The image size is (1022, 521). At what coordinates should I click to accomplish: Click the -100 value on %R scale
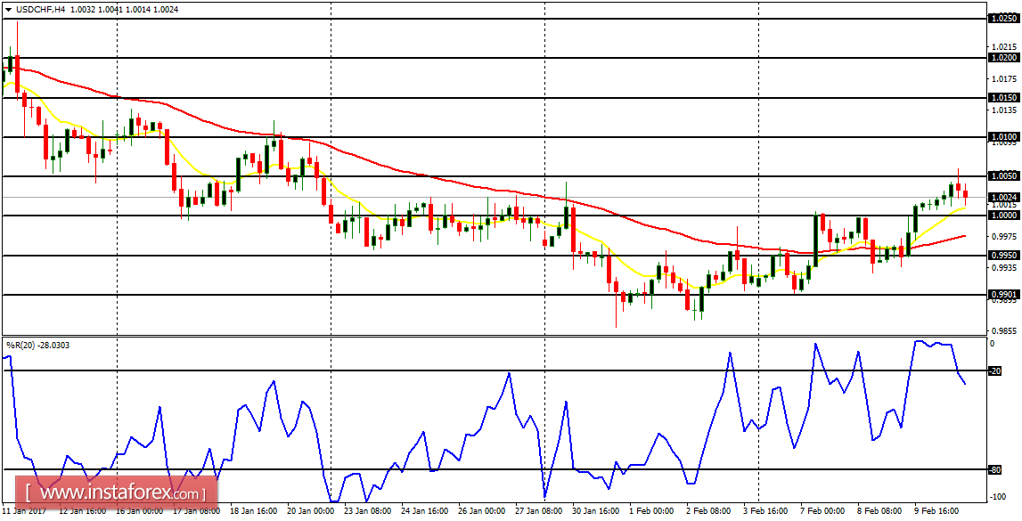[998, 498]
